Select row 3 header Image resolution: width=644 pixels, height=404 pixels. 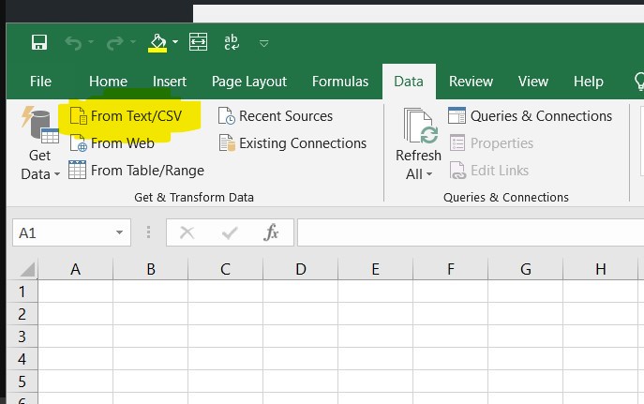(22, 337)
